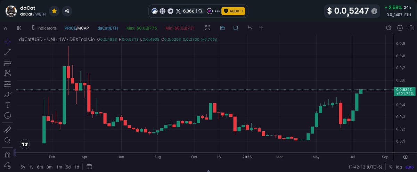Open the emoji icons tool
Screen dimensions: 417x172
(8, 115)
